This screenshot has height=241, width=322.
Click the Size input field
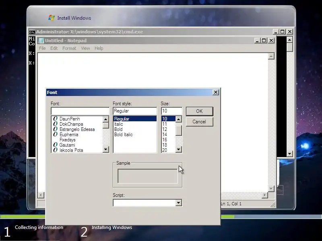[x=172, y=111]
